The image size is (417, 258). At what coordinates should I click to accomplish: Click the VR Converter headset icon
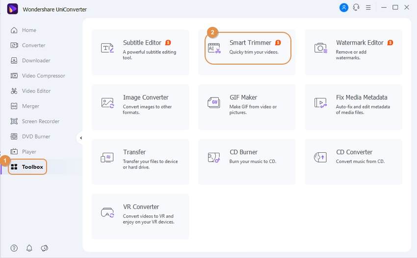pos(107,212)
